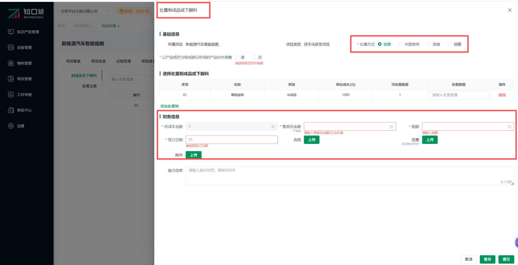Click the 编号 column header

[137, 95]
